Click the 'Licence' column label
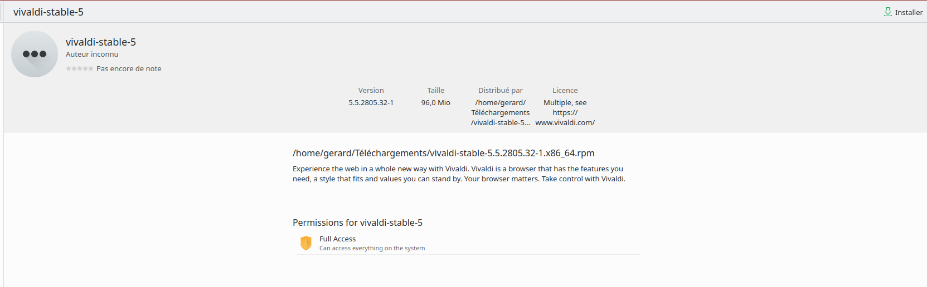 (x=565, y=91)
